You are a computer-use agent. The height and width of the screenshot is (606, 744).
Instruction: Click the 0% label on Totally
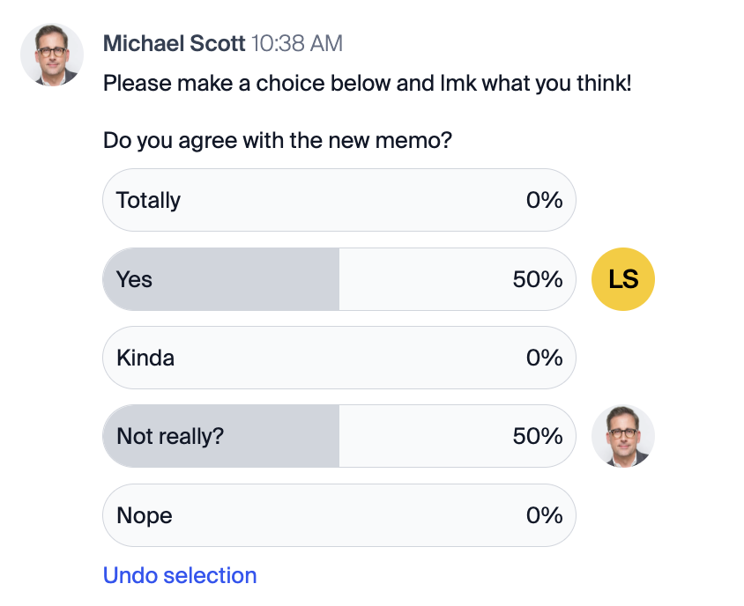point(544,200)
